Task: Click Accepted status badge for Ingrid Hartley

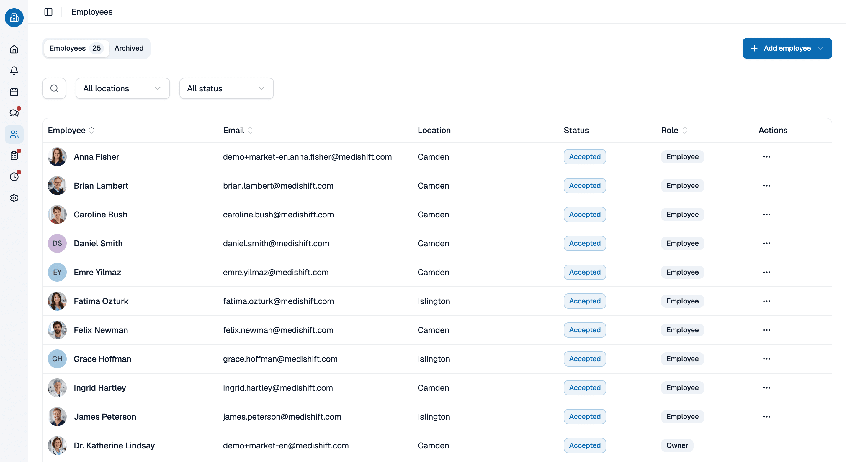Action: (584, 387)
